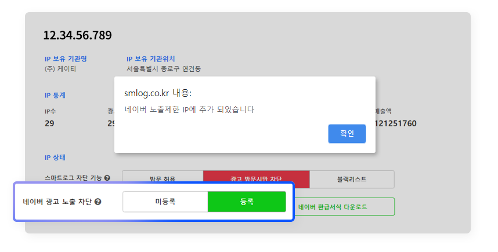Select the 방문 허용 option
498x252 pixels.
(163, 177)
